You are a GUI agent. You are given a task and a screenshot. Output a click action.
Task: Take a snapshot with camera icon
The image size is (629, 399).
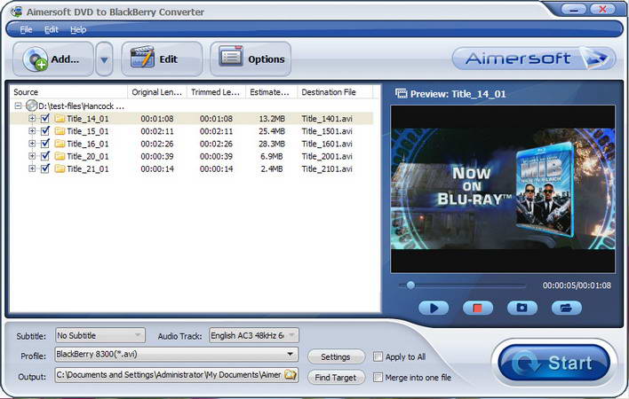[x=522, y=308]
